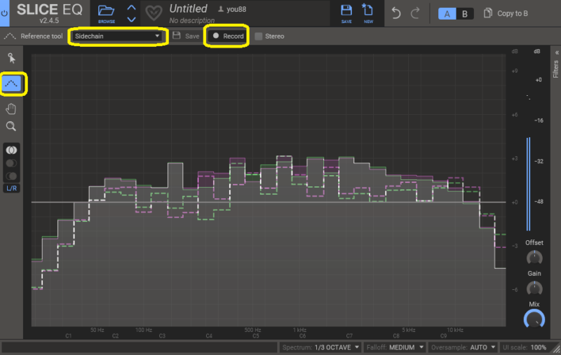Viewport: 561px width, 355px height.
Task: Click the undo arrow icon
Action: click(x=396, y=13)
